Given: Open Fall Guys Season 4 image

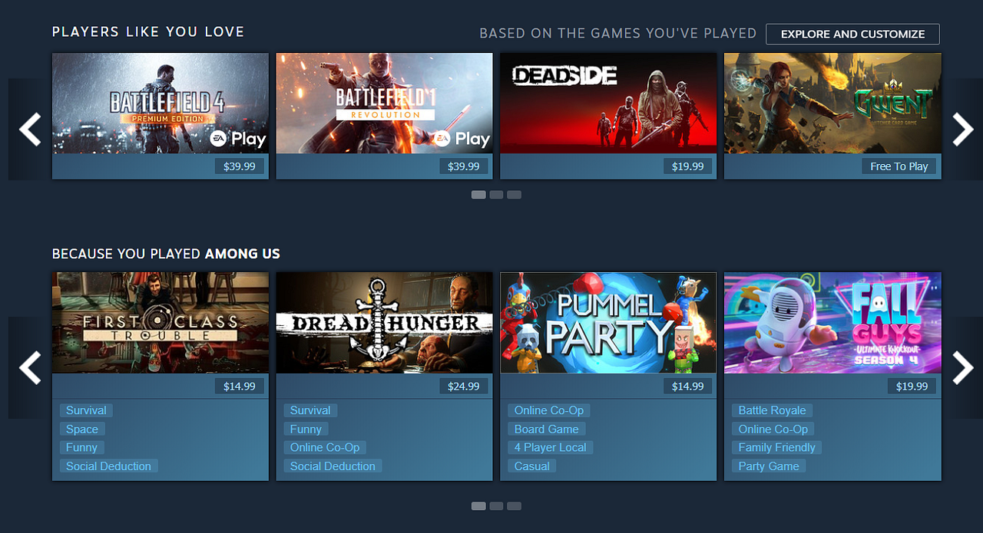Looking at the screenshot, I should [x=832, y=323].
